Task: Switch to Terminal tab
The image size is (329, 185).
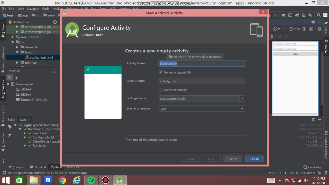Action: tap(38, 167)
